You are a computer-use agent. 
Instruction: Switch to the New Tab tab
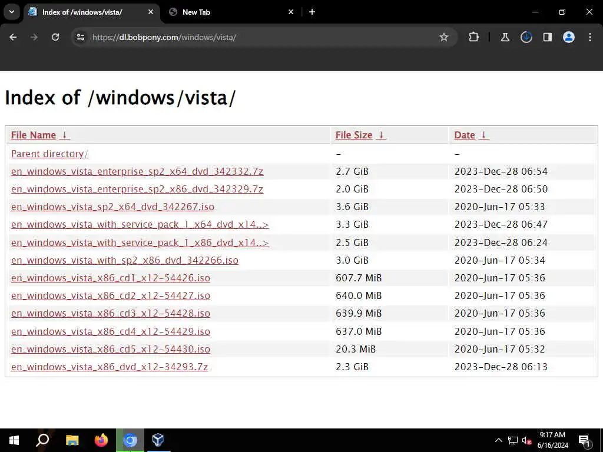229,12
